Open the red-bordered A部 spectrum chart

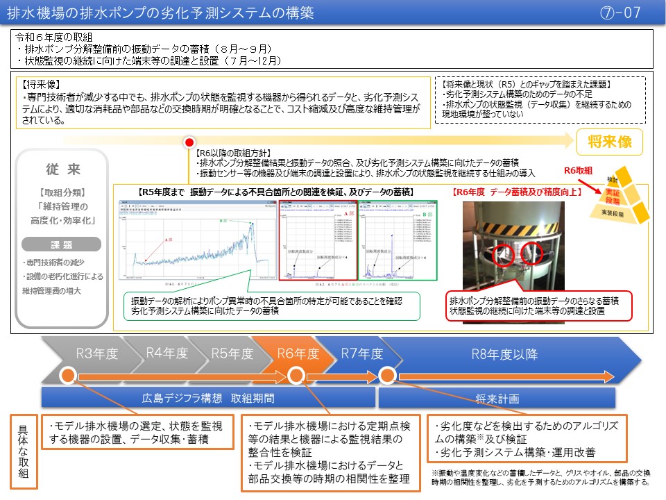click(x=318, y=240)
